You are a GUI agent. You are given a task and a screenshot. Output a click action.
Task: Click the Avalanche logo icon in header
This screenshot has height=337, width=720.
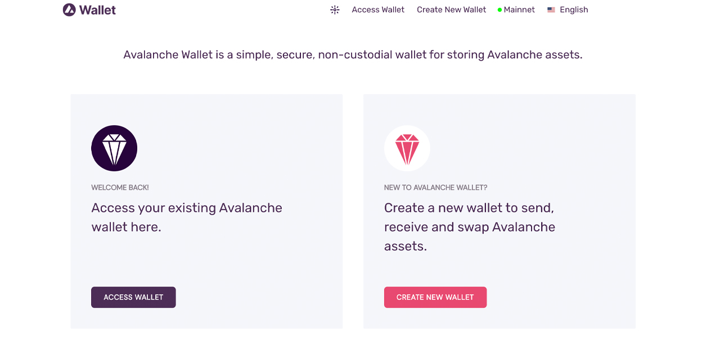(x=69, y=10)
